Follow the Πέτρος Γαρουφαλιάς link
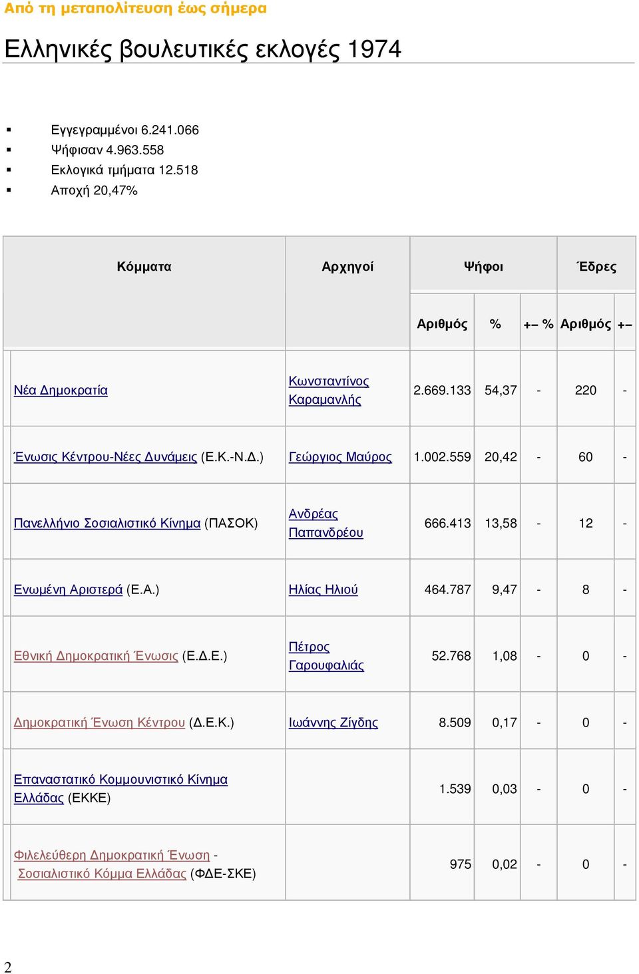 click(326, 657)
